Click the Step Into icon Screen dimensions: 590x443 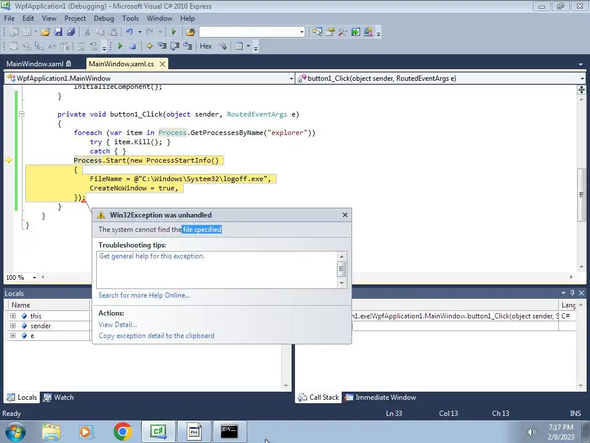pos(162,46)
